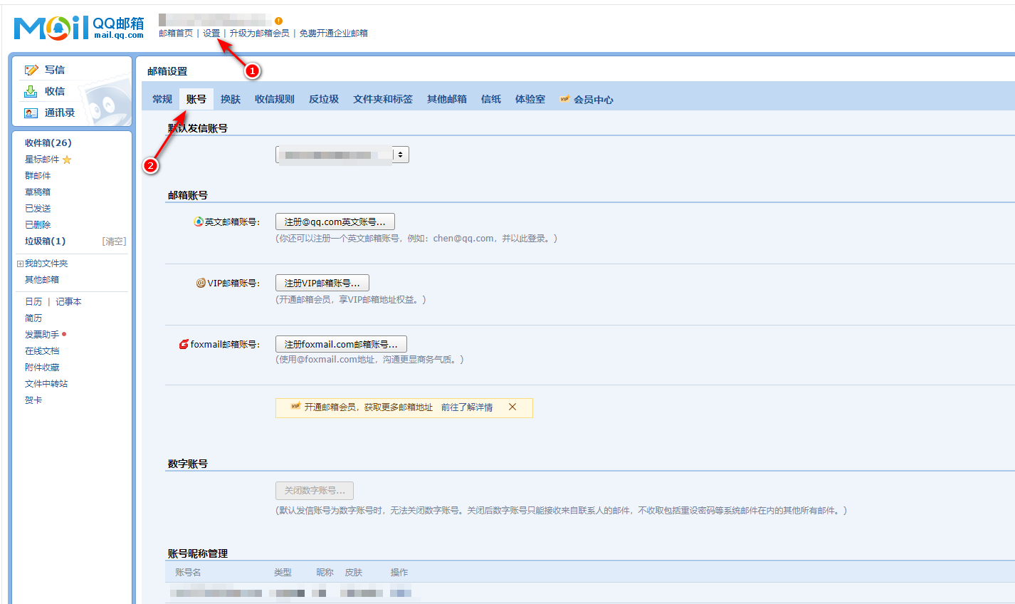Screen dimensions: 1015x604
Task: Click 注册foxmail.com邮箱账号 button
Action: 341,344
